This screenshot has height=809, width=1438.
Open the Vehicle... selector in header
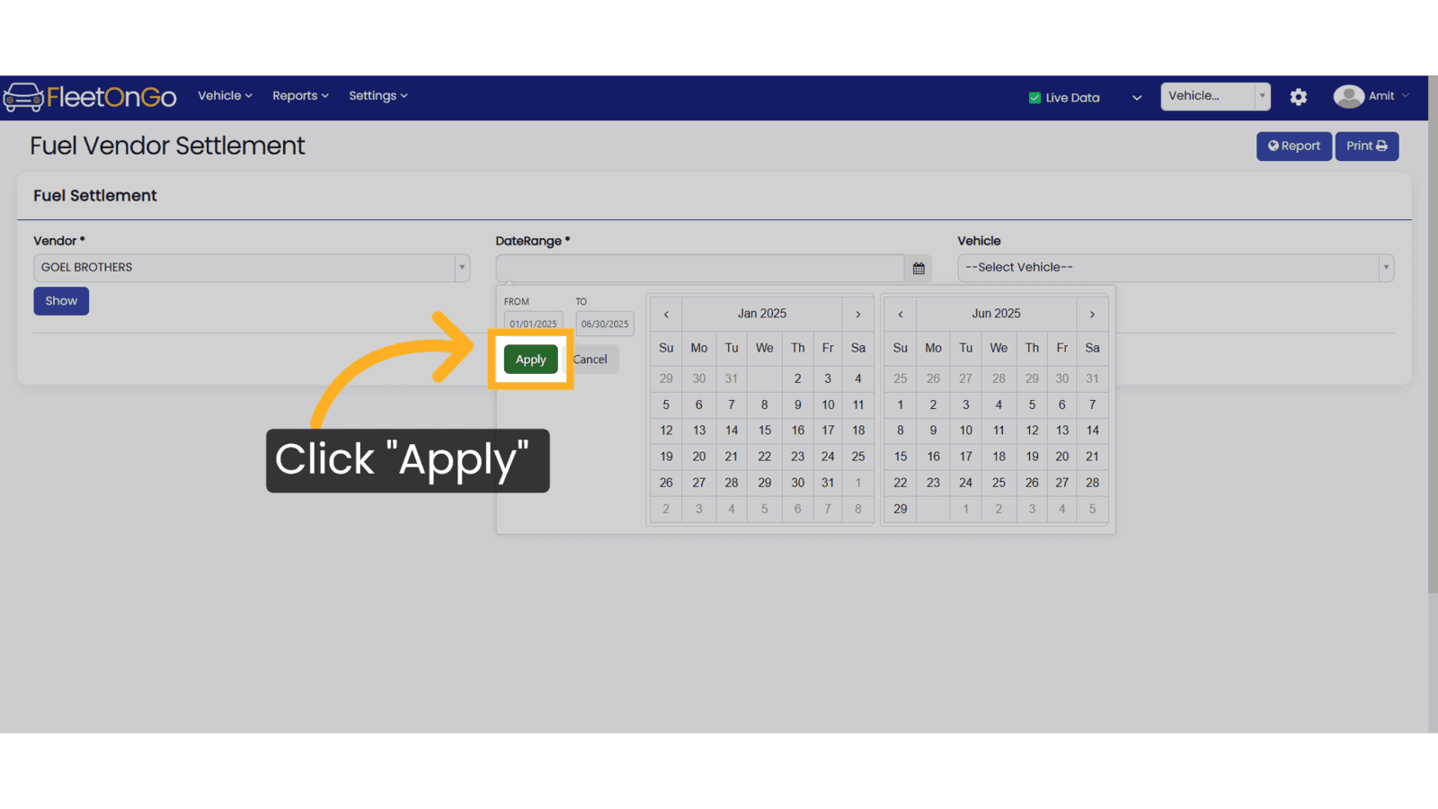(x=1215, y=96)
